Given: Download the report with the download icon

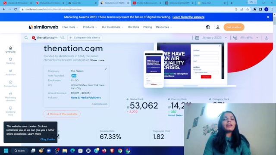Looking at the screenshot, I should click(267, 37).
